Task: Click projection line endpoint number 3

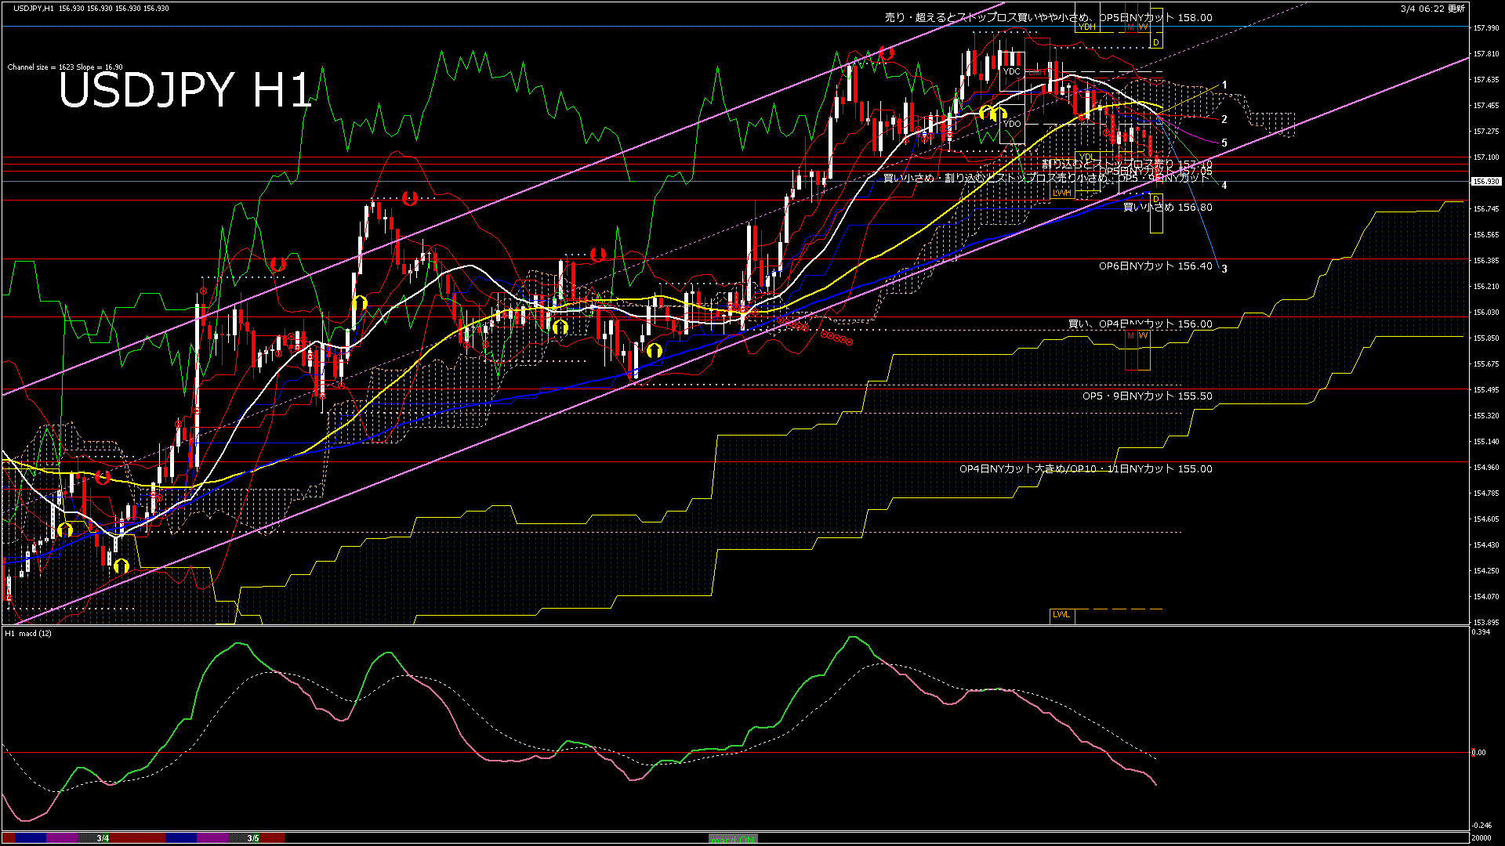Action: pyautogui.click(x=1224, y=269)
